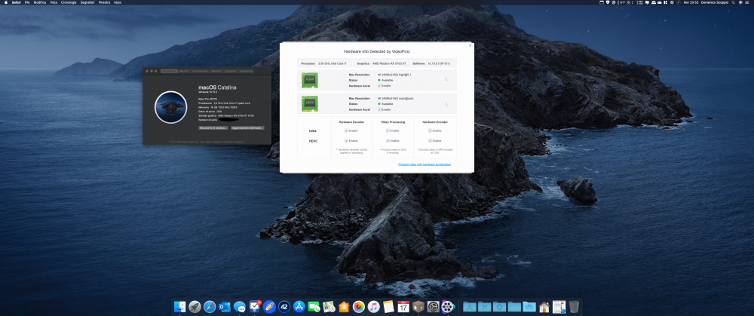This screenshot has height=316, width=754.
Task: Switch to Monitor tab in About This Mac
Action: point(184,71)
